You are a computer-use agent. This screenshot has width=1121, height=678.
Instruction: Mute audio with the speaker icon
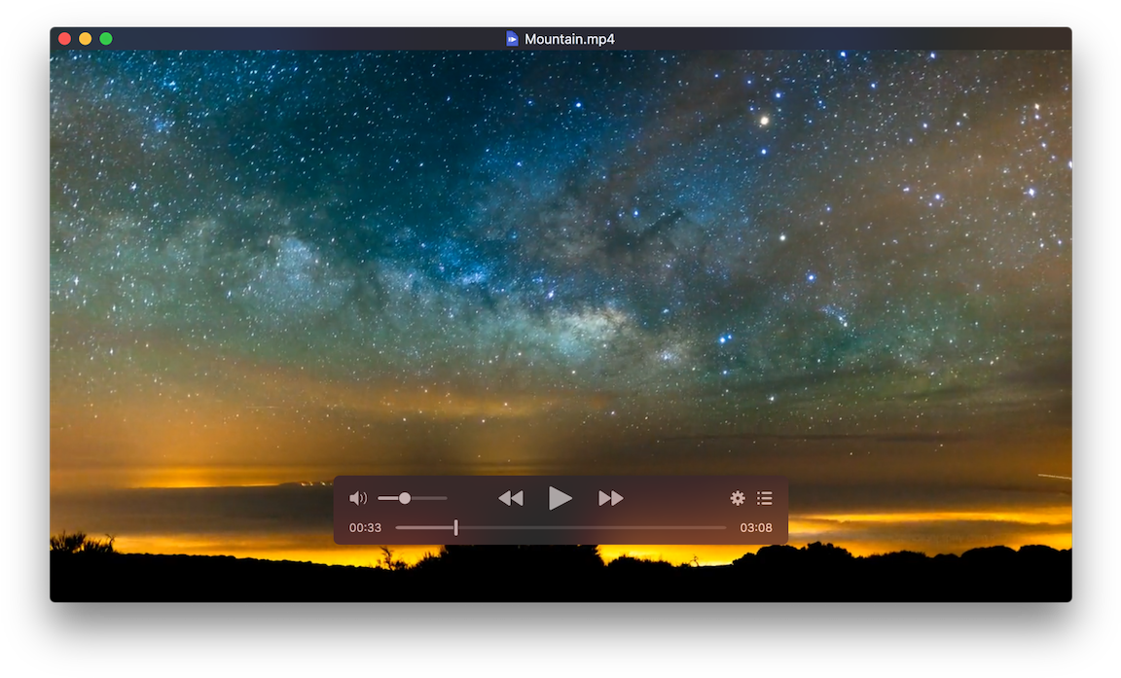coord(357,498)
